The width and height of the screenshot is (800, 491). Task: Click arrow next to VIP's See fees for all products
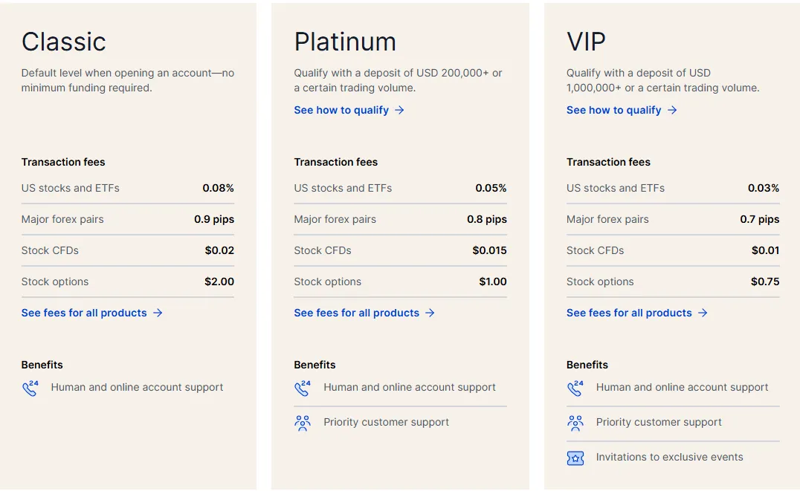(703, 313)
